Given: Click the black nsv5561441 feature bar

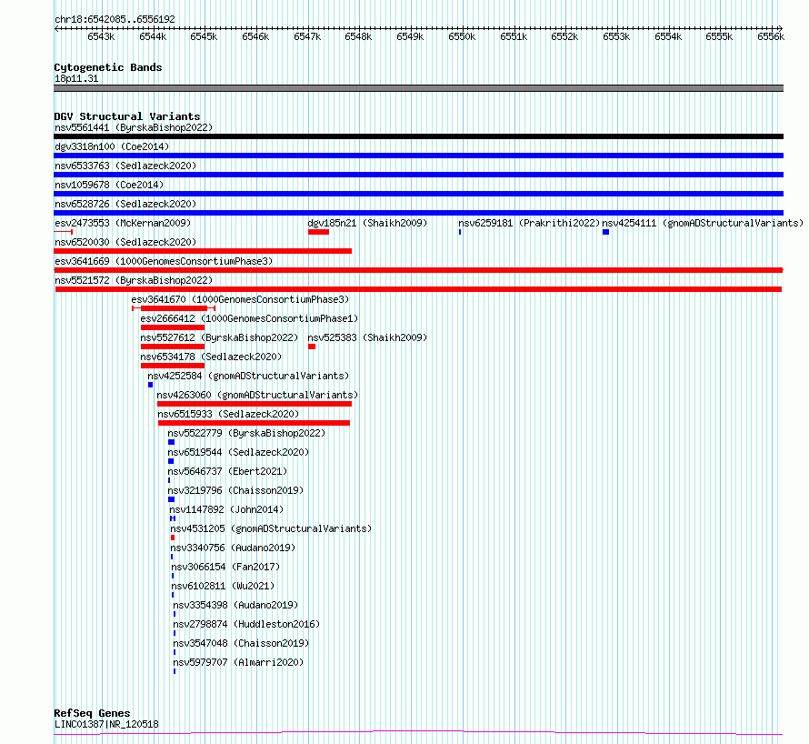Looking at the screenshot, I should point(418,136).
